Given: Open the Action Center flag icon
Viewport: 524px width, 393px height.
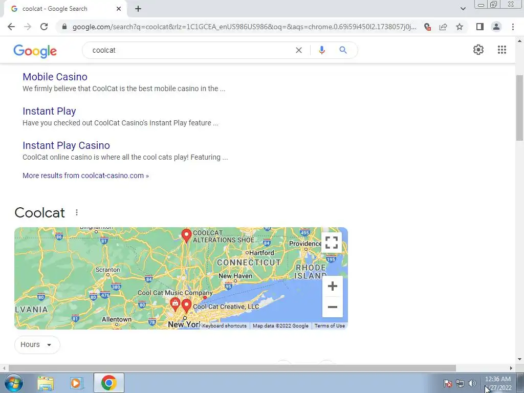Looking at the screenshot, I should [448, 383].
